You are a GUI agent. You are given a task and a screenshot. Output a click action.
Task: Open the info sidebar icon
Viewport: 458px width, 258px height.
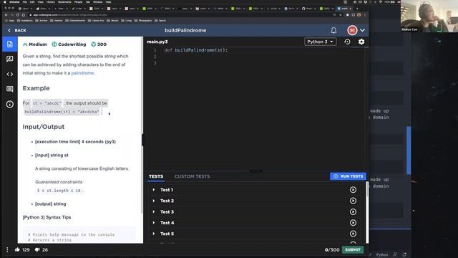point(9,104)
